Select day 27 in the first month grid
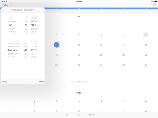The image size is (158, 118). [x=101, y=65]
